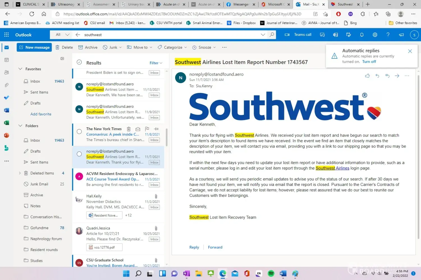Open To Do checkmark app in left rail
The height and width of the screenshot is (280, 421).
pyautogui.click(x=6, y=97)
